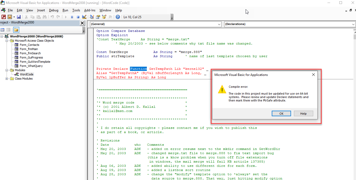Open the Debug menu
Image resolution: width=356 pixels, height=180 pixels.
tap(54, 10)
